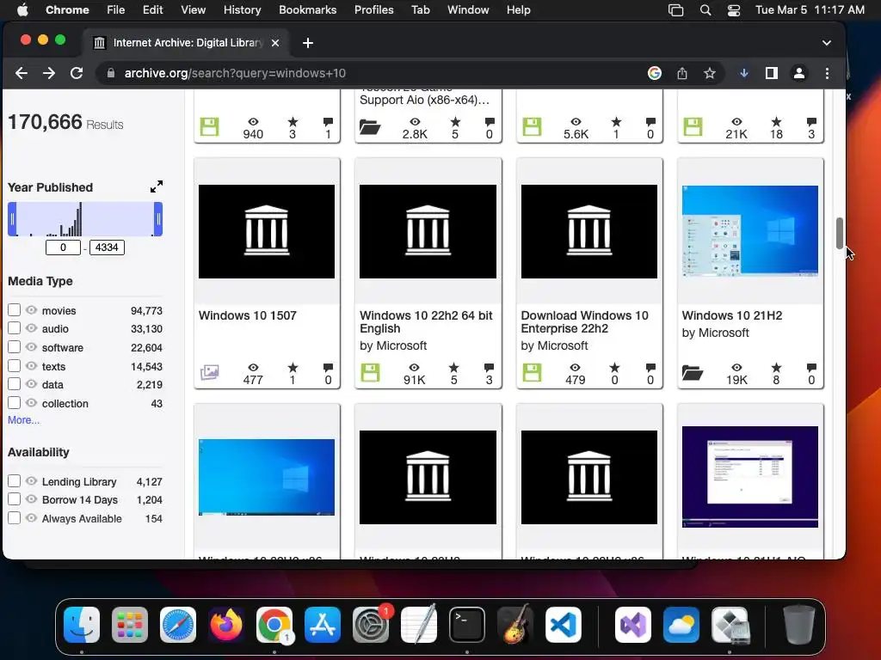The width and height of the screenshot is (881, 660).
Task: Click the favorites star on Windows 10 1507 card
Action: pyautogui.click(x=293, y=368)
